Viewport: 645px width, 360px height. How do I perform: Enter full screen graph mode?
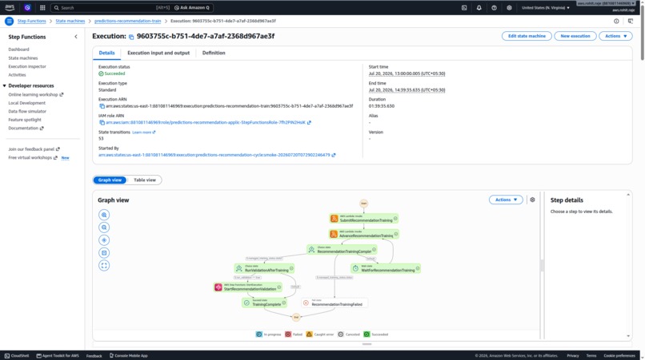coord(104,266)
